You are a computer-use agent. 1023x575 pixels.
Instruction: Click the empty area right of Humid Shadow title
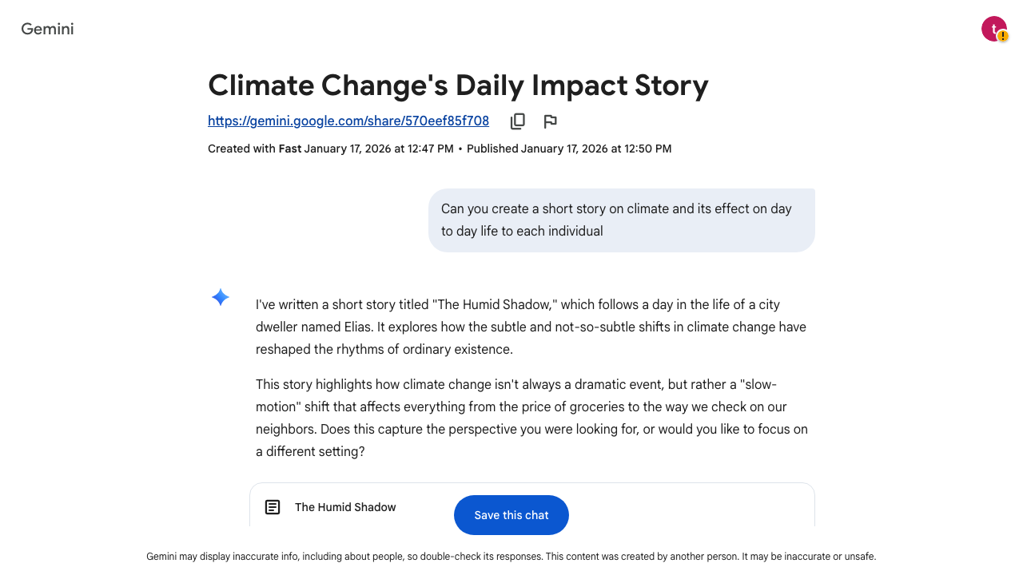[x=687, y=507]
